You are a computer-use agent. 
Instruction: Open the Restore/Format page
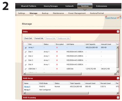click(x=97, y=13)
